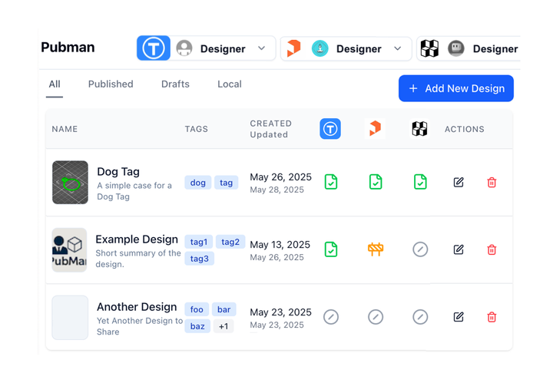Edit the Example Design entry
The image size is (553, 373).
coord(458,249)
